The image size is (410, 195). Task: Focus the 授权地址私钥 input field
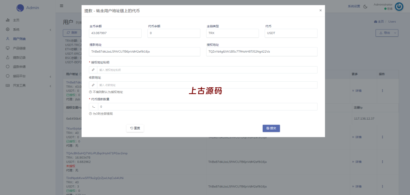coord(207,70)
